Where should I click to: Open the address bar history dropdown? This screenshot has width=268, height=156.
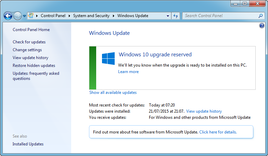click(168, 16)
